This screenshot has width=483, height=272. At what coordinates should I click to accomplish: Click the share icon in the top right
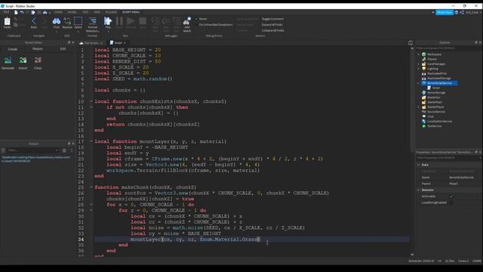coord(462,12)
